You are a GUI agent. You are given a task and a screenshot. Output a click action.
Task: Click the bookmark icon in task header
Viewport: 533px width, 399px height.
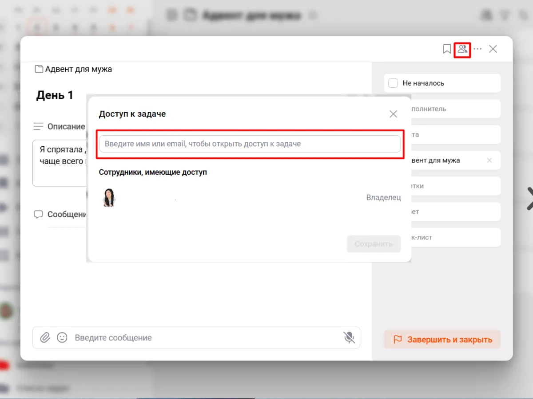pos(447,49)
